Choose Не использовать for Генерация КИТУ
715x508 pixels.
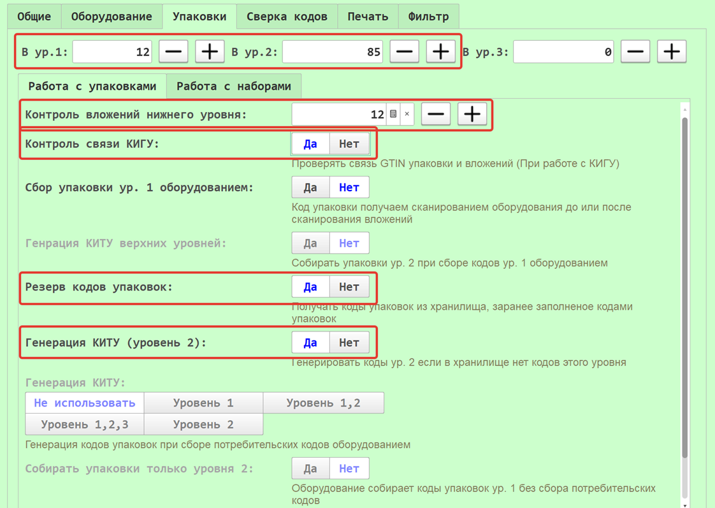point(85,403)
